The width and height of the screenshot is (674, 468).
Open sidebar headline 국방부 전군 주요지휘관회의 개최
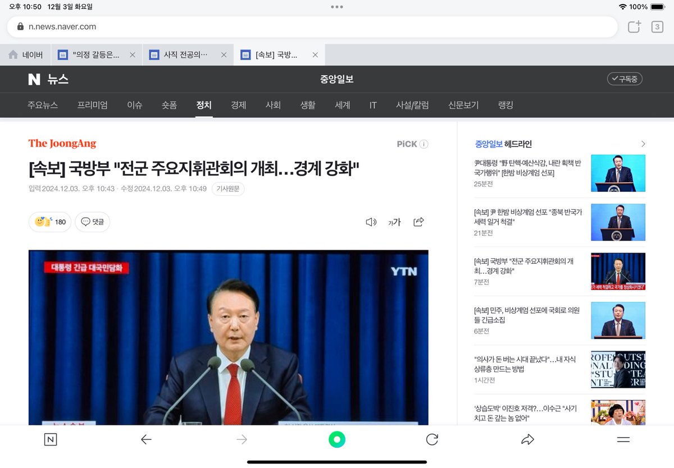pos(524,266)
